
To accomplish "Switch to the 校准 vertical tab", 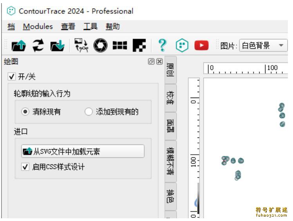I will (x=170, y=98).
